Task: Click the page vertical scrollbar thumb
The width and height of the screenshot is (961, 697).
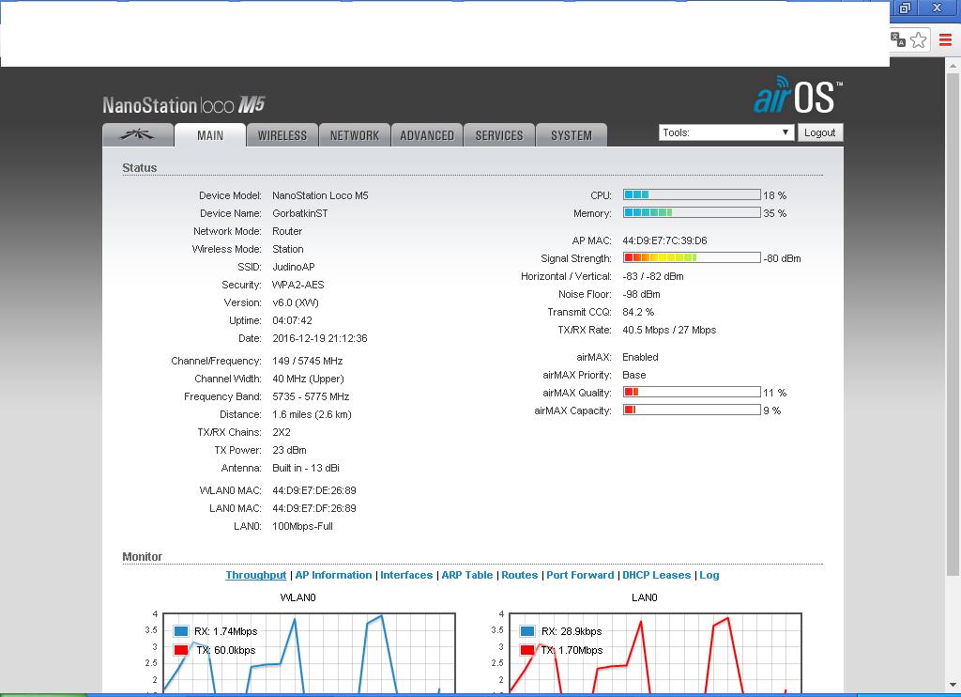Action: point(953,324)
